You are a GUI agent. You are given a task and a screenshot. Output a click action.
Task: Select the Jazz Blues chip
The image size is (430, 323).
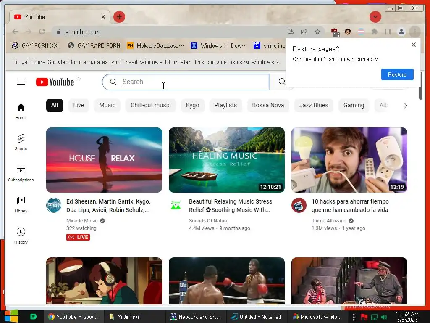point(314,106)
